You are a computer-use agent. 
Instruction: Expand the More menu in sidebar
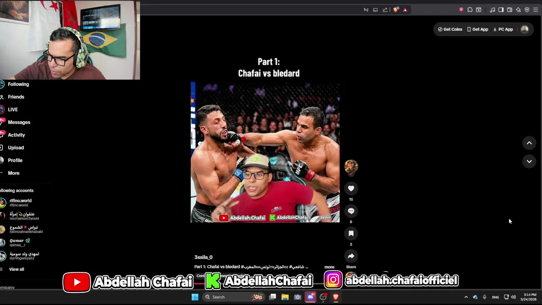point(10,173)
